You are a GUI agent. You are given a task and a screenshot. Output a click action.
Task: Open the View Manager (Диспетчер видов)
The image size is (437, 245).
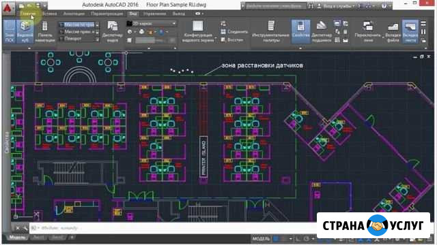(112, 32)
